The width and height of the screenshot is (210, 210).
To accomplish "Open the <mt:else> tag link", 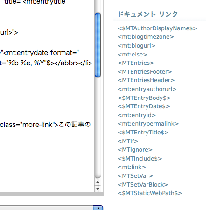I will click(x=133, y=55).
